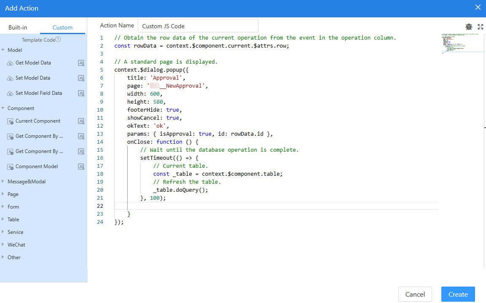This screenshot has width=486, height=303.
Task: Focus the Action Name input field
Action: (198, 26)
